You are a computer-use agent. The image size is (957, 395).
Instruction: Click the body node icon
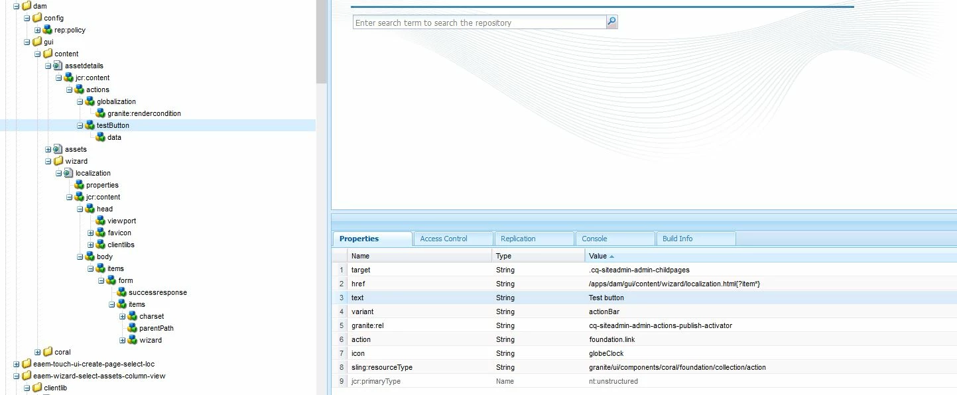90,256
